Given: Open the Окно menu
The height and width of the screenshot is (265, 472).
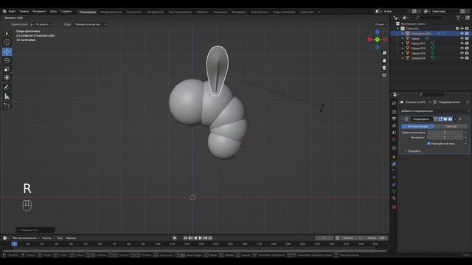Looking at the screenshot, I should (53, 12).
